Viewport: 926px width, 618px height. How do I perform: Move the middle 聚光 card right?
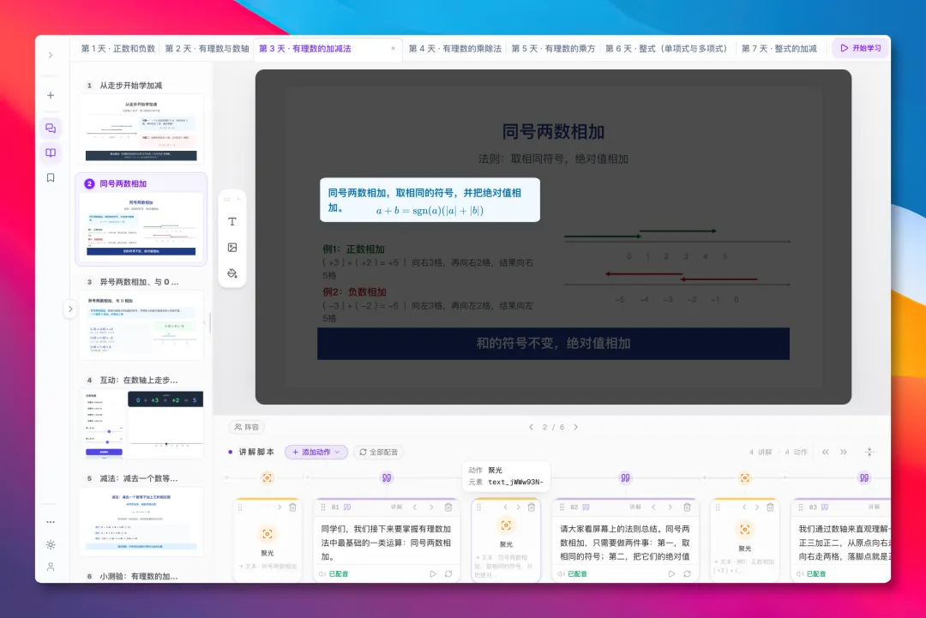point(519,507)
